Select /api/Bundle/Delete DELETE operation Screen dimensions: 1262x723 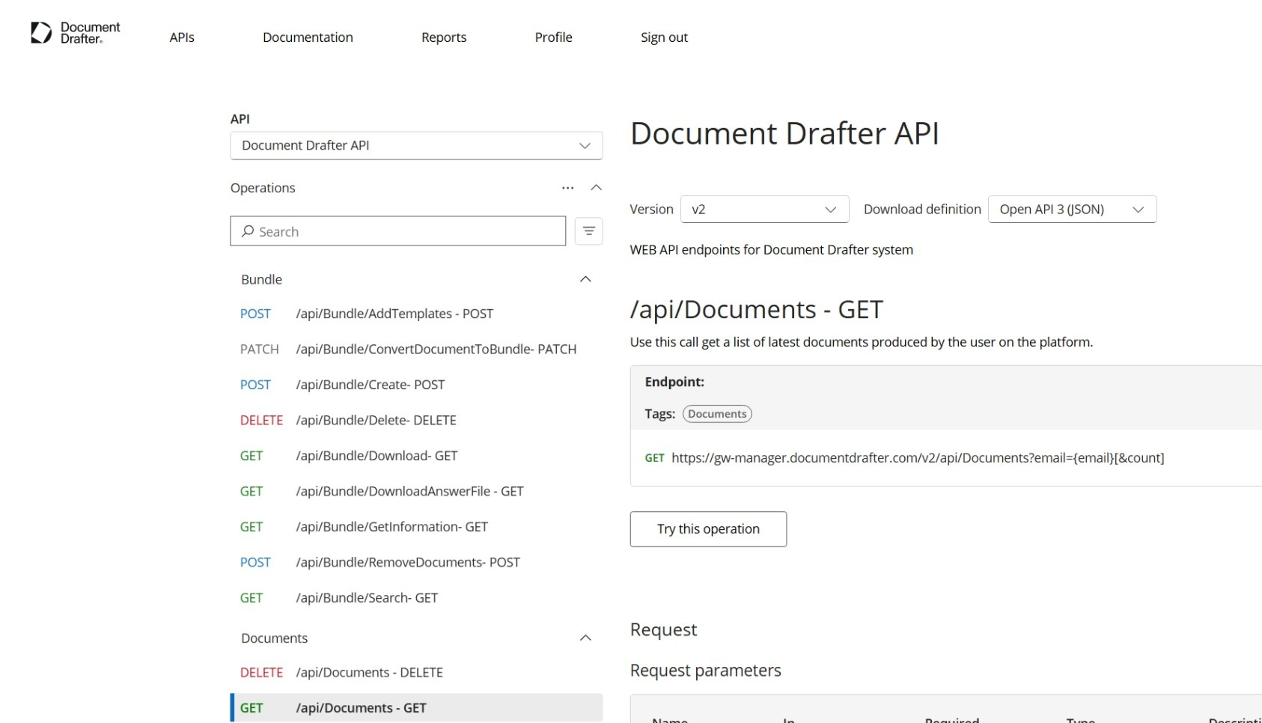(x=376, y=421)
